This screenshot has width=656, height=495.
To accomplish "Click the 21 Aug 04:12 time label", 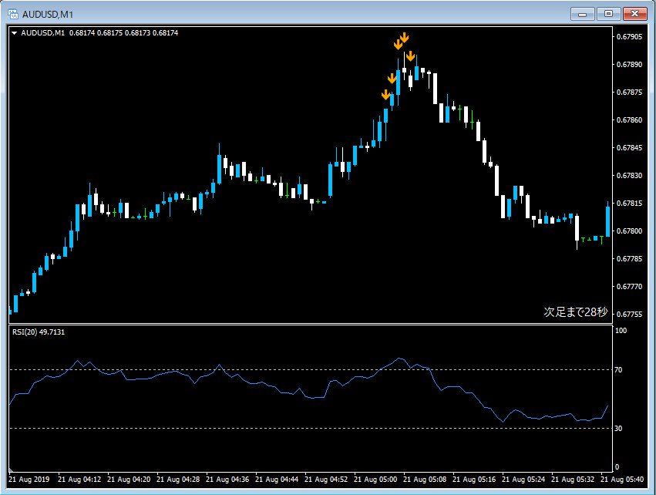I will pyautogui.click(x=79, y=480).
